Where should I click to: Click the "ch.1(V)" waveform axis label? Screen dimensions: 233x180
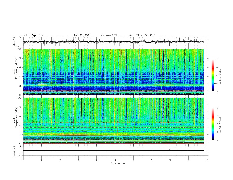(x=14, y=42)
